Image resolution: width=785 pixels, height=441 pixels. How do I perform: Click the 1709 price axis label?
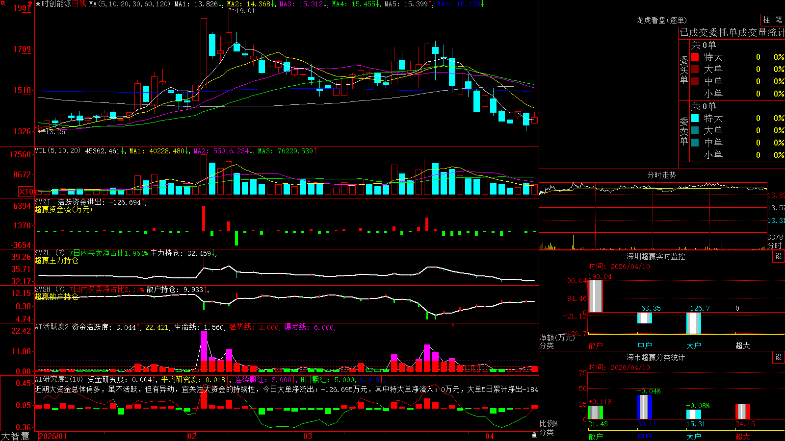pyautogui.click(x=22, y=49)
